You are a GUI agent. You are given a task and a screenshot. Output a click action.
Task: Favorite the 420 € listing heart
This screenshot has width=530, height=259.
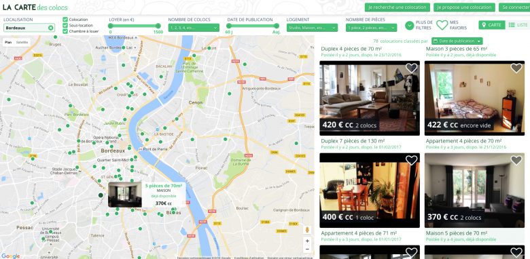click(411, 68)
